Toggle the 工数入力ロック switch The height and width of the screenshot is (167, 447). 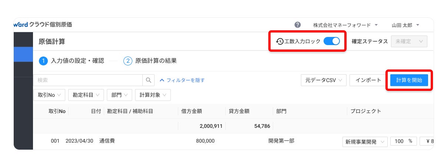(x=331, y=41)
